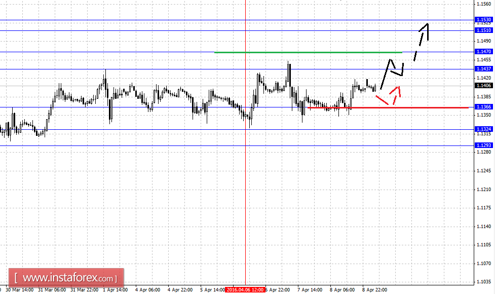Click the 30 Mar 14:00 time label
The width and height of the screenshot is (495, 294).
click(20, 289)
